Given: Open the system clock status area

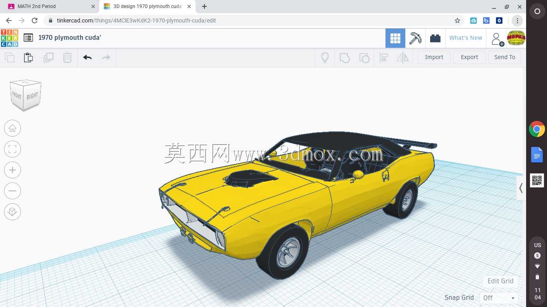Looking at the screenshot, I should click(537, 294).
